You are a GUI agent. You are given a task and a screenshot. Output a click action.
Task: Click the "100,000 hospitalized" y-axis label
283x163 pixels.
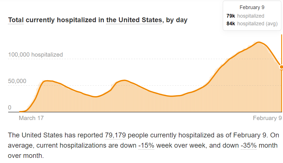(x=35, y=55)
